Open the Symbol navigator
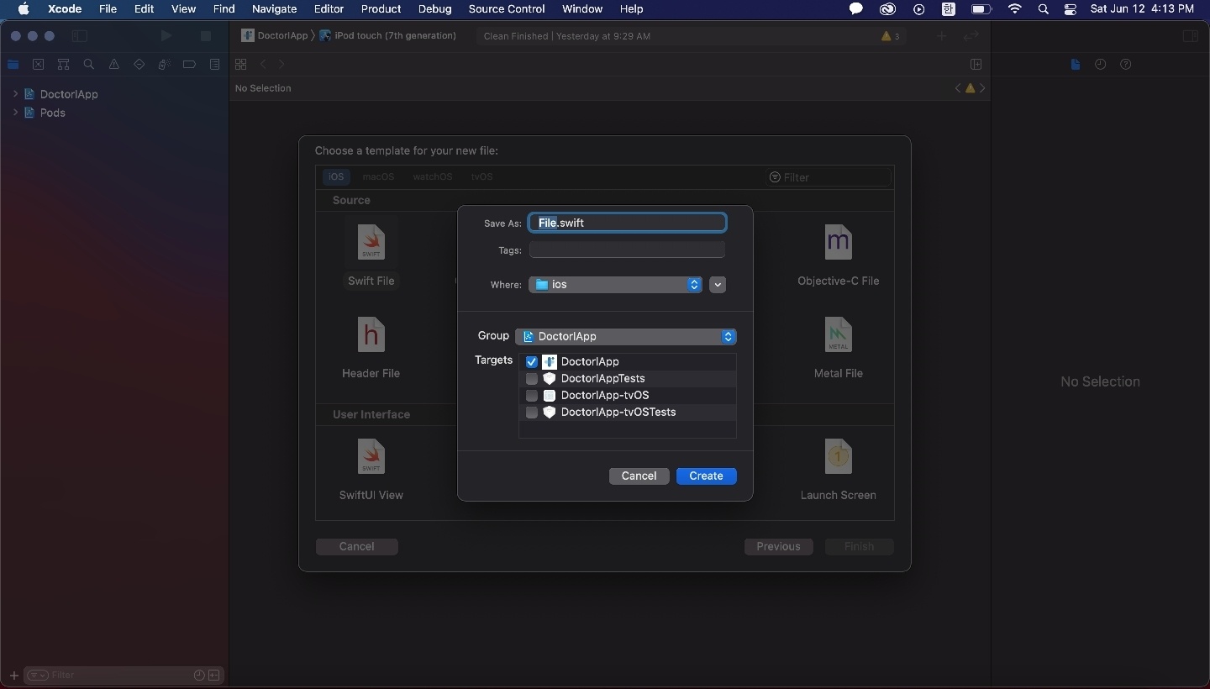The height and width of the screenshot is (689, 1210). 63,65
